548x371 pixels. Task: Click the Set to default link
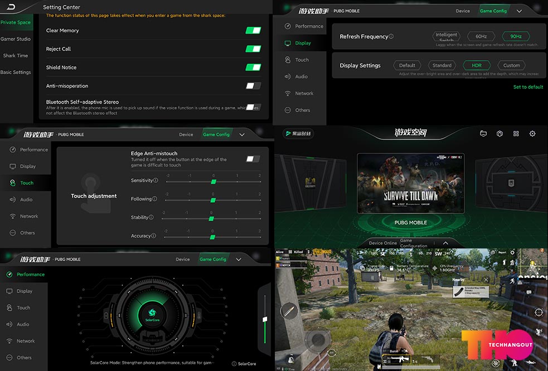pos(528,87)
